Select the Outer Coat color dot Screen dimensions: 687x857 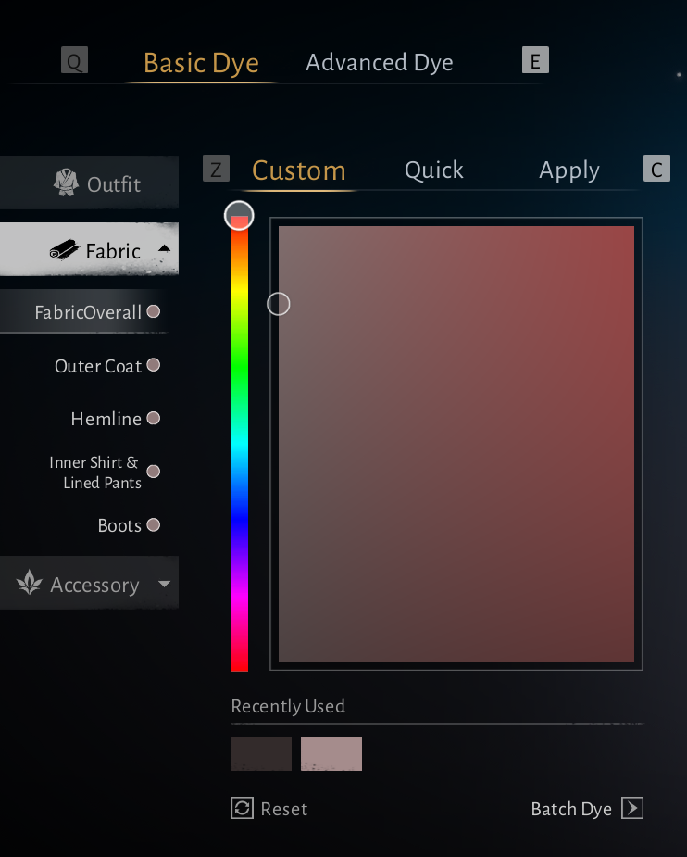pyautogui.click(x=154, y=365)
